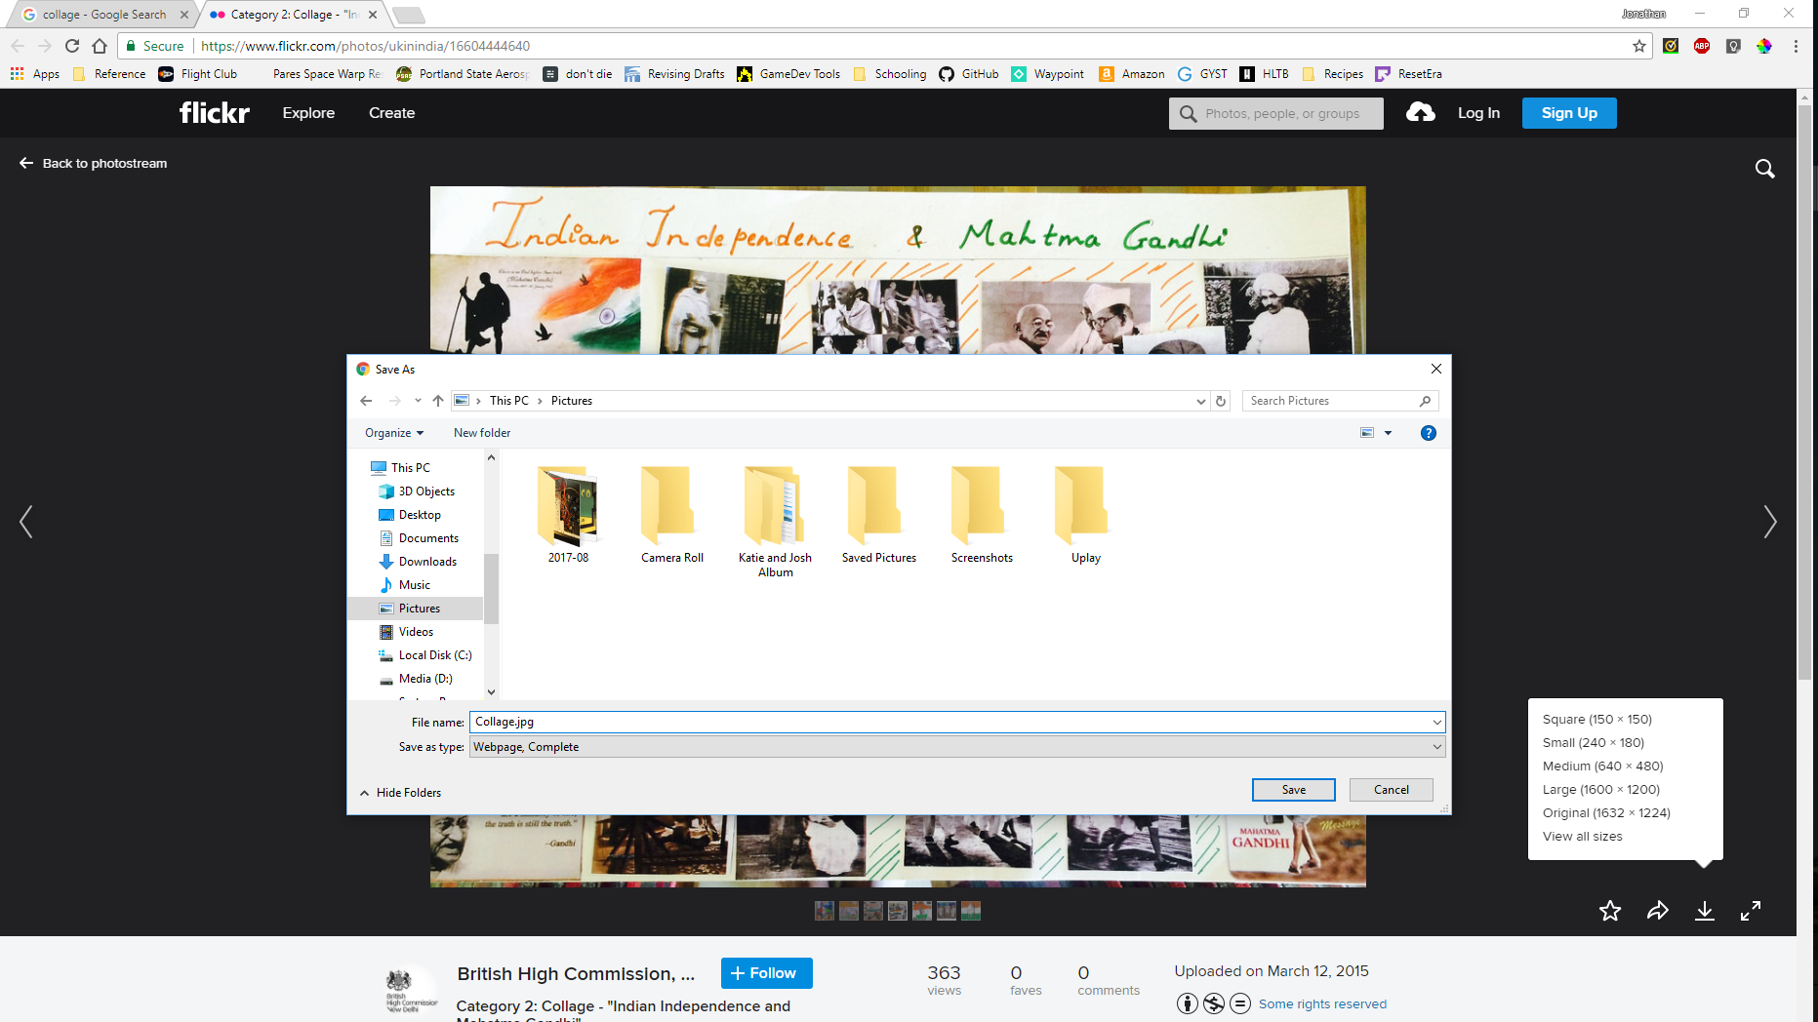Open the Explore menu on Flickr
This screenshot has width=1818, height=1022.
click(x=308, y=112)
